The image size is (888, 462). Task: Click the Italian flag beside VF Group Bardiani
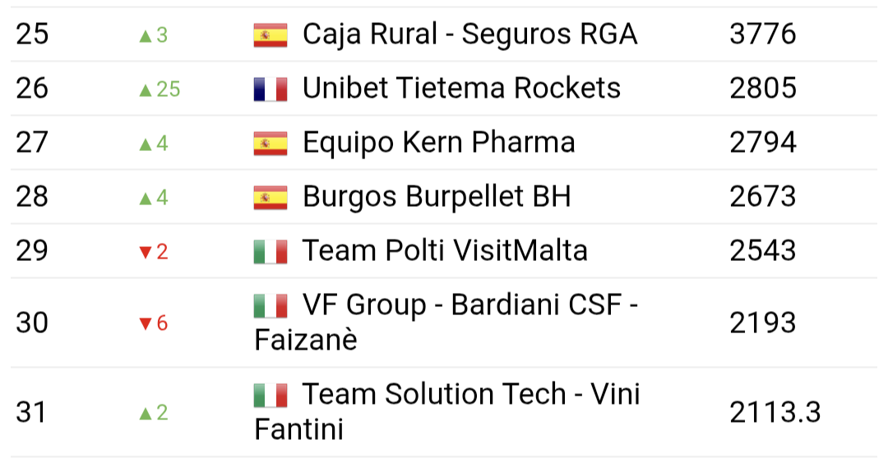coord(271,306)
